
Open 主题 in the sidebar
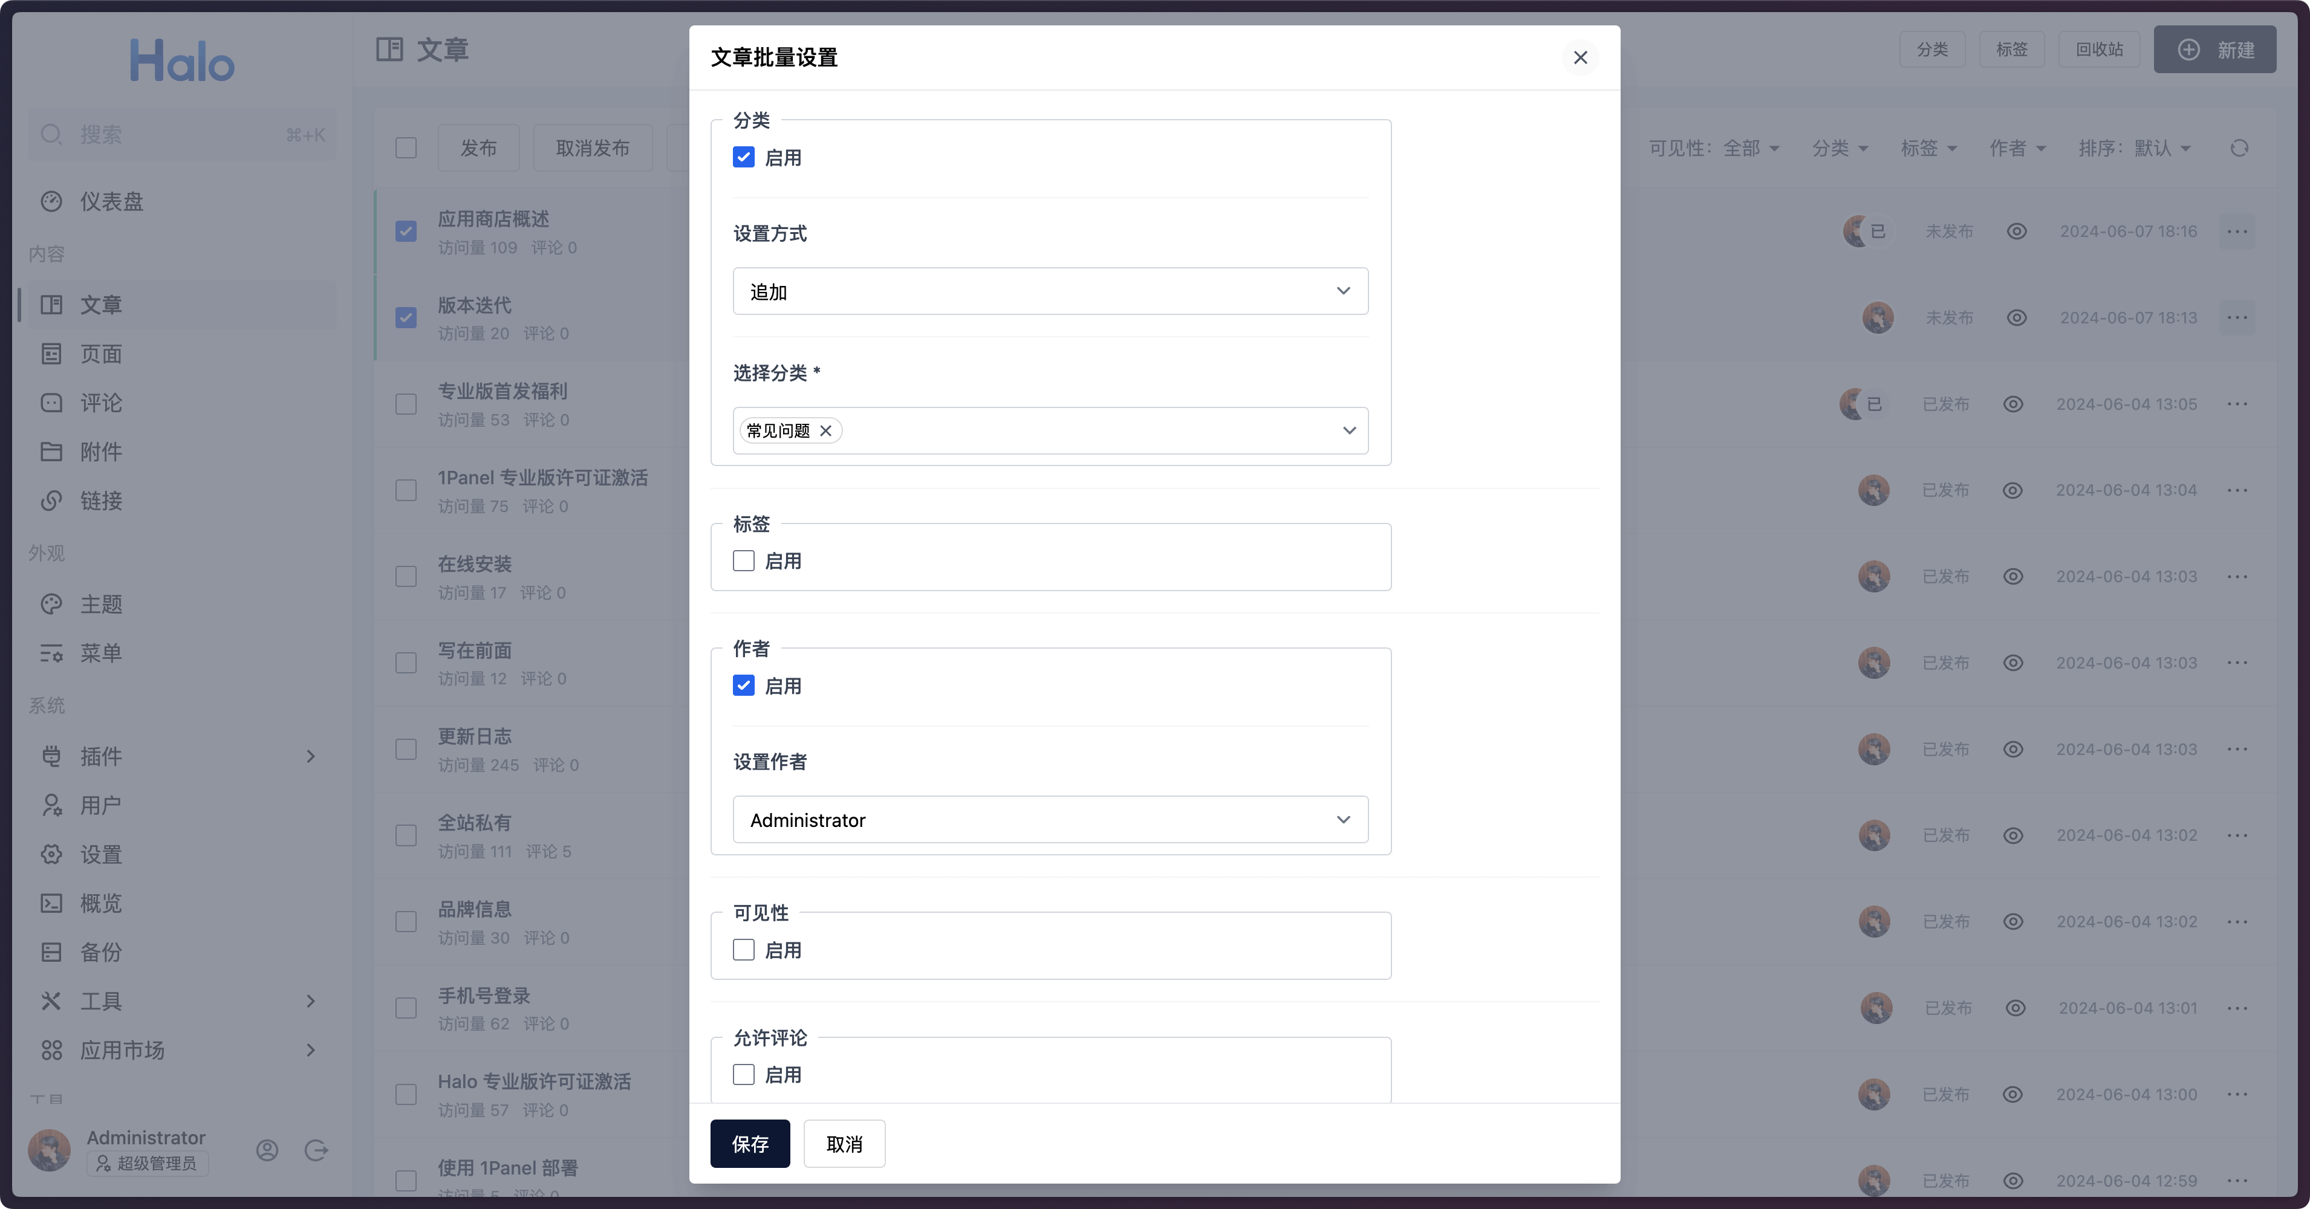pos(100,604)
